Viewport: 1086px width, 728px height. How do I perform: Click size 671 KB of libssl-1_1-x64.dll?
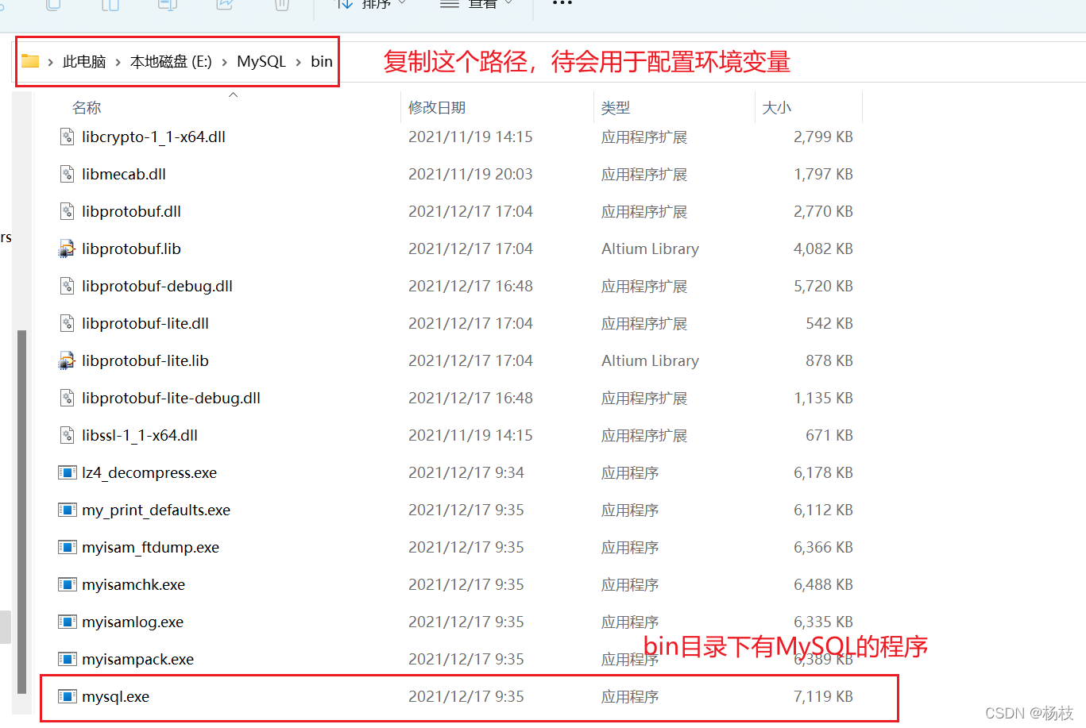coord(829,436)
